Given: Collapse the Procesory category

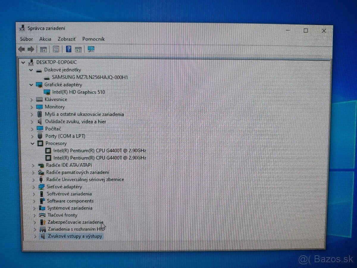Looking at the screenshot, I should point(32,143).
